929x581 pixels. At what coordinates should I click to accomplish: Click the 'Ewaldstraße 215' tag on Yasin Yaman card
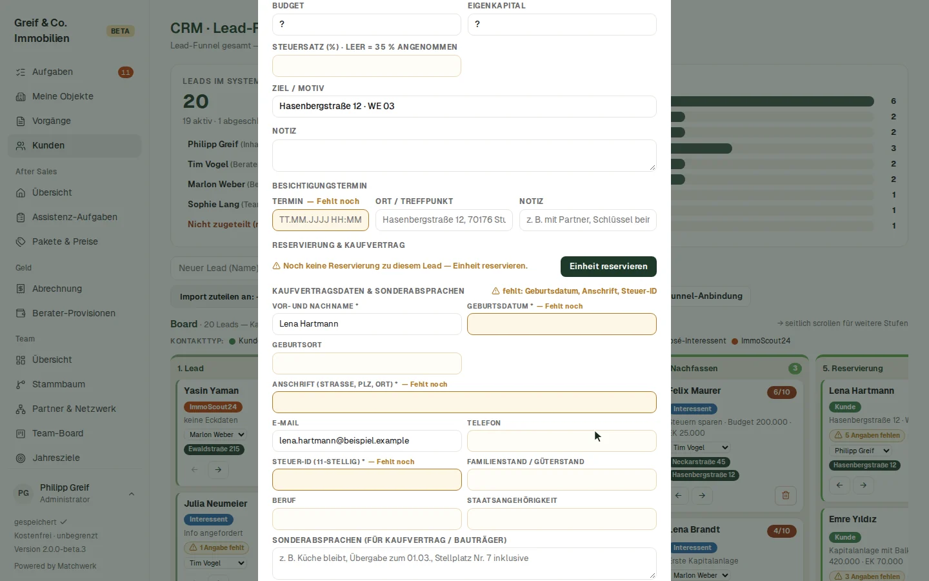click(x=214, y=449)
